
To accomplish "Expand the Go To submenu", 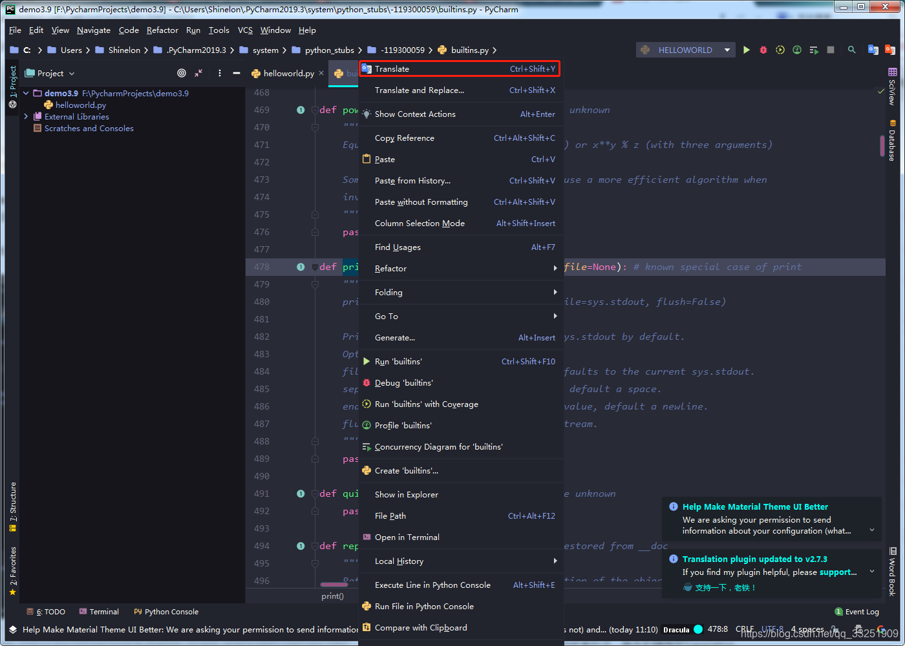I will 462,316.
